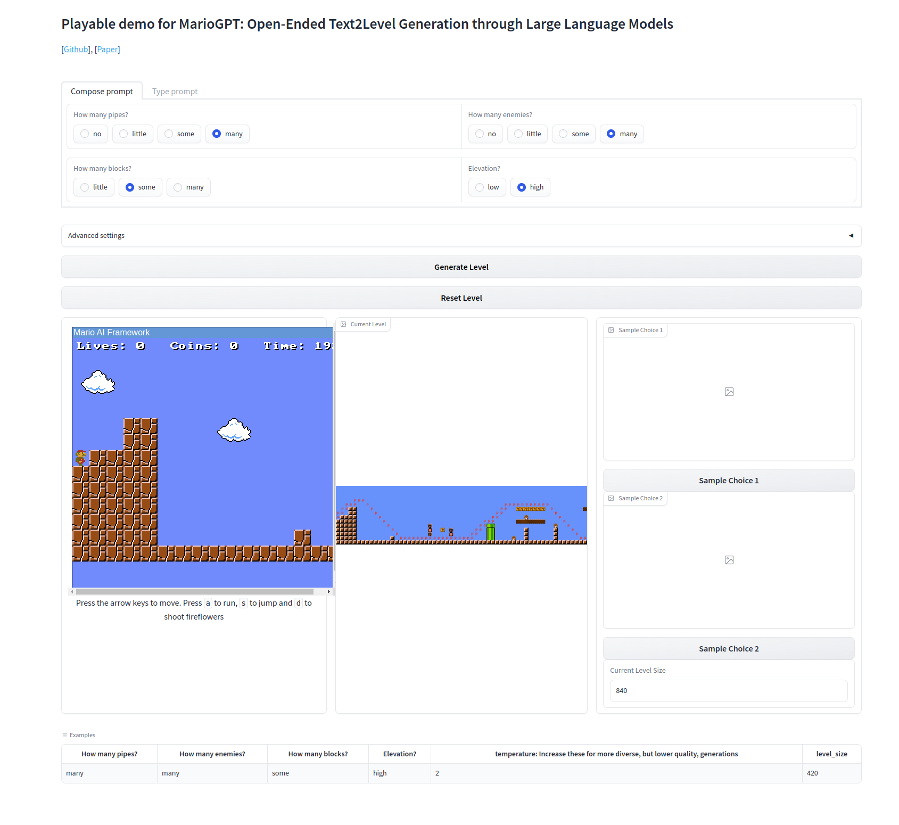The image size is (899, 825).
Task: Click the Advanced settings collapse arrow
Action: [851, 236]
